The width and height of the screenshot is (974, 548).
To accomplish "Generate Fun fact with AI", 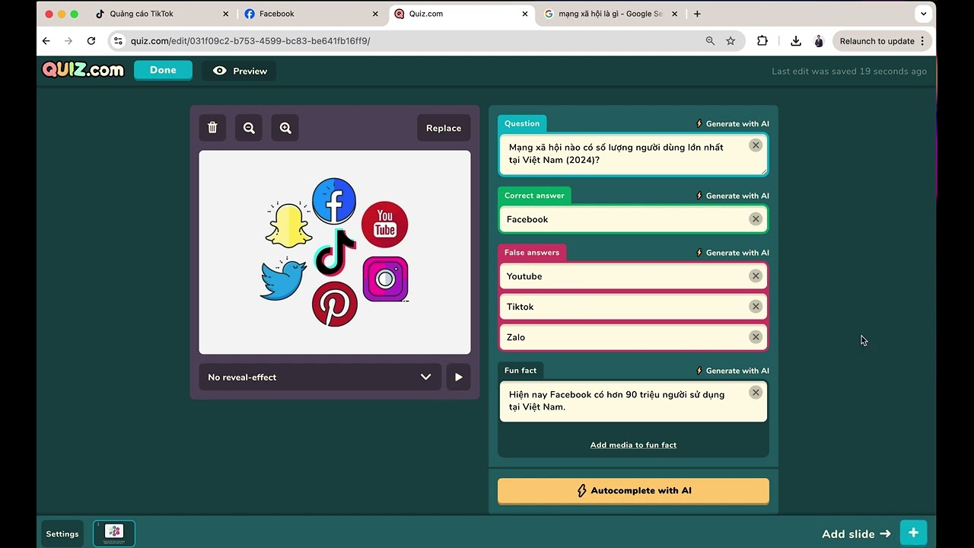I will (x=733, y=371).
